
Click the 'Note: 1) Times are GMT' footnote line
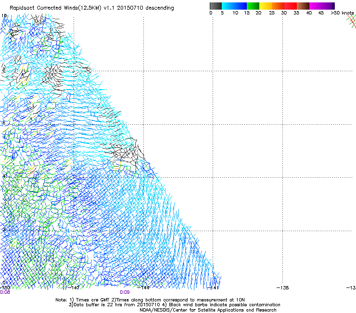pos(150,300)
